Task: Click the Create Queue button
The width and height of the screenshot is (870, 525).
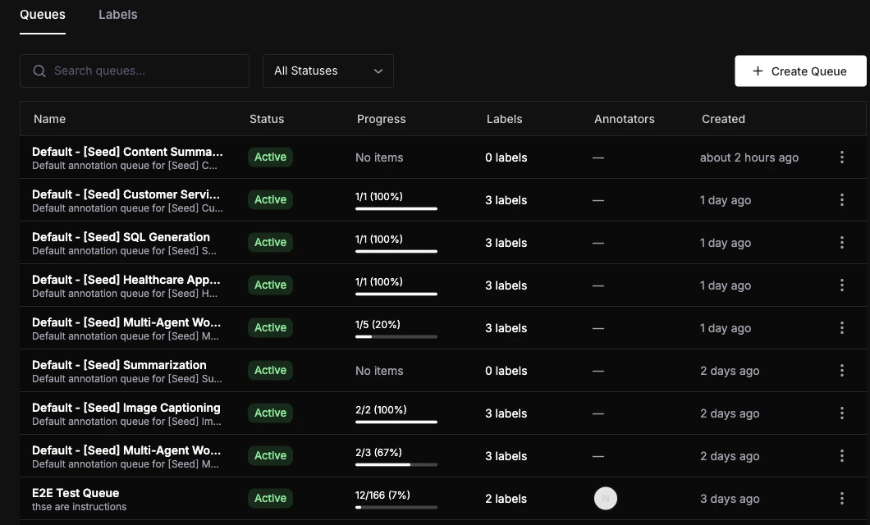Action: pyautogui.click(x=800, y=71)
